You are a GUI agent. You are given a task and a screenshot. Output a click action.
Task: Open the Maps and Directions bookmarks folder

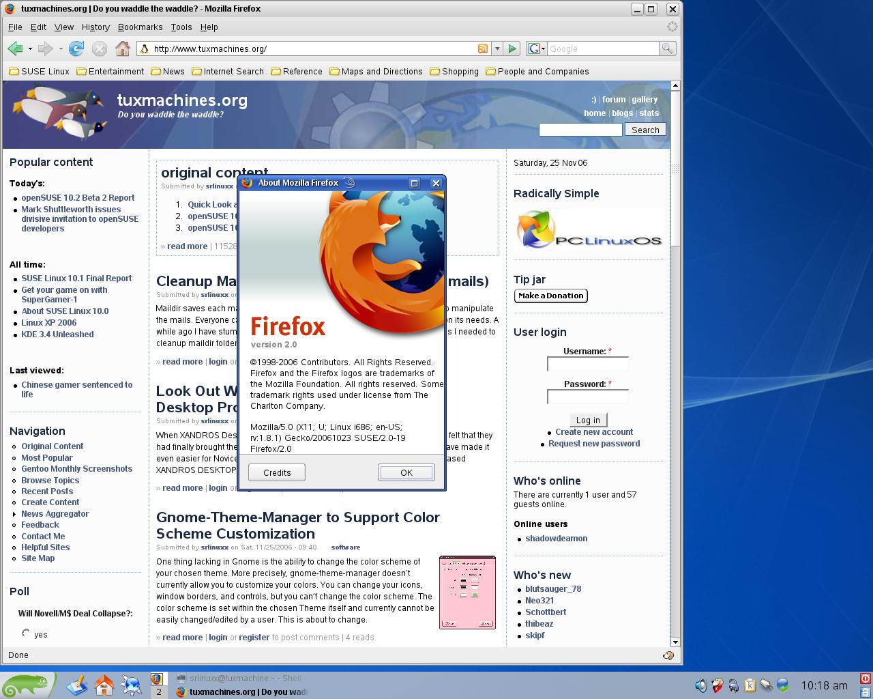point(376,71)
